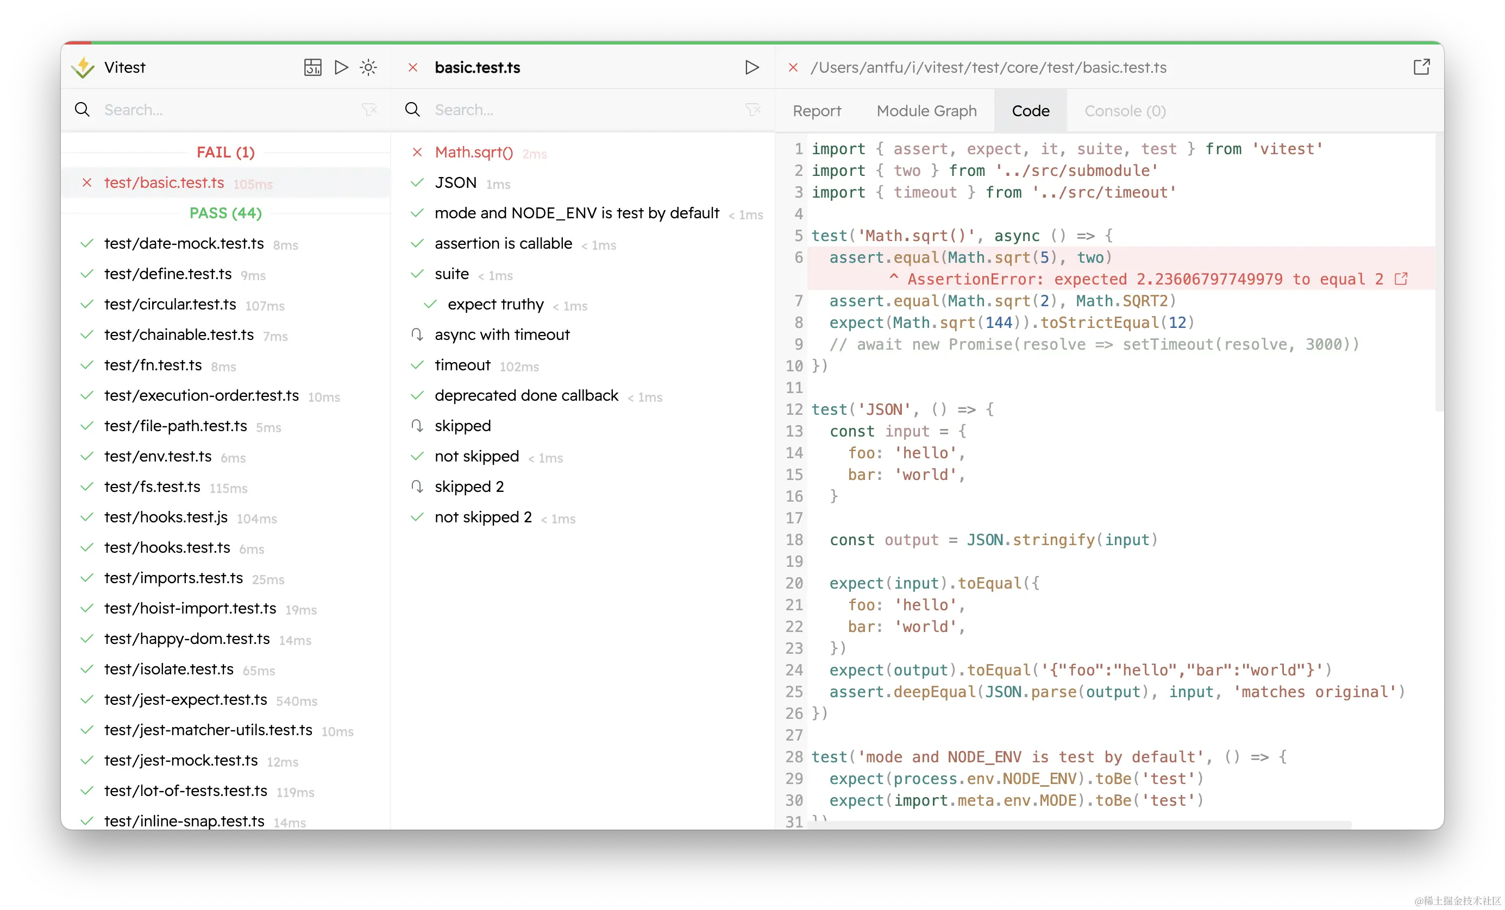Select 'expect truthy' nested test
Screen dimensions: 1505x910
[584, 305]
